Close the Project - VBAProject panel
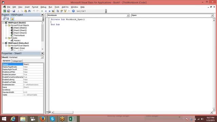 pyautogui.click(x=42, y=15)
